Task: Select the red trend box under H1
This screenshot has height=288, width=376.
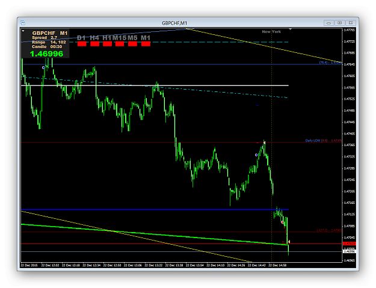Action: [x=107, y=44]
